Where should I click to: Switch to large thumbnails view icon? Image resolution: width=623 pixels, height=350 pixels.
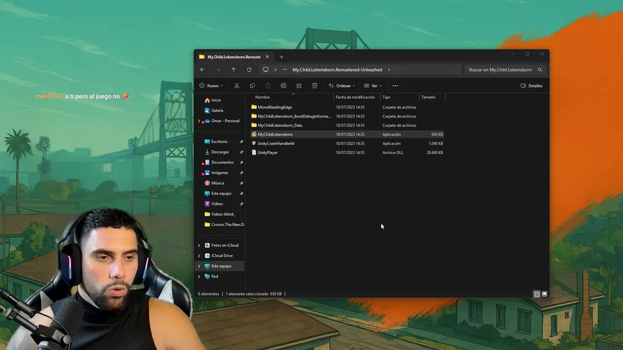click(x=545, y=294)
